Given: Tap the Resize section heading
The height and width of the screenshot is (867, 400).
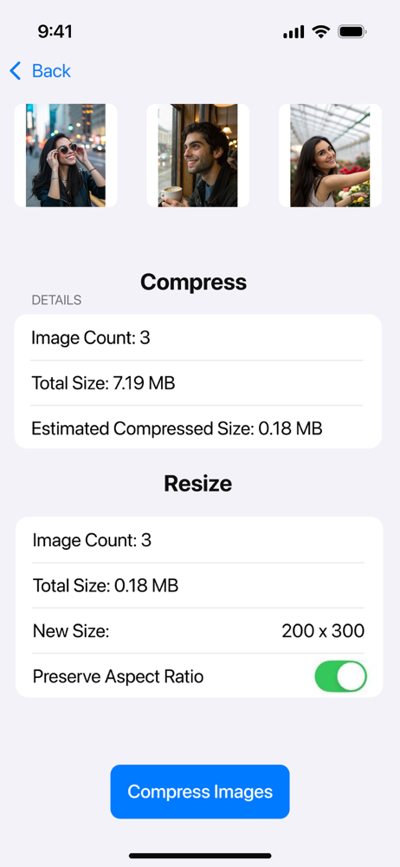Looking at the screenshot, I should tap(197, 483).
